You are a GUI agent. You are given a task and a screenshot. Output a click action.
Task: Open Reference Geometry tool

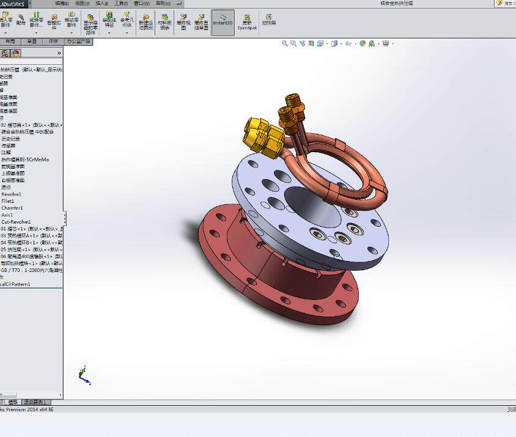click(x=127, y=20)
